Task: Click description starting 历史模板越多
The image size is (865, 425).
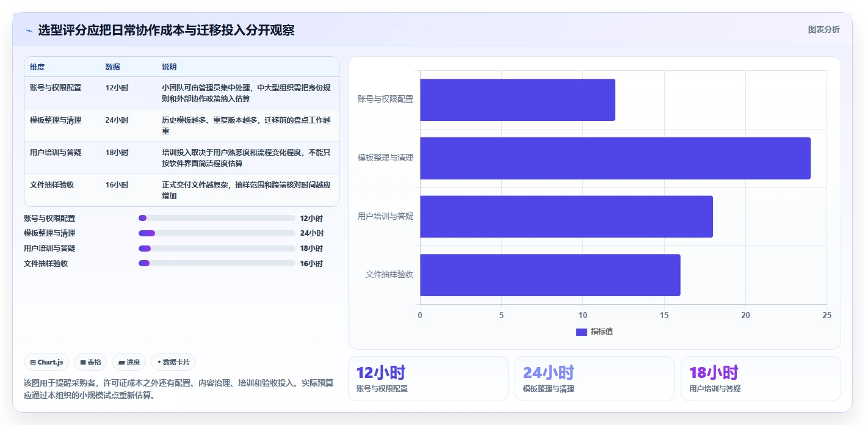Action: tap(246, 125)
